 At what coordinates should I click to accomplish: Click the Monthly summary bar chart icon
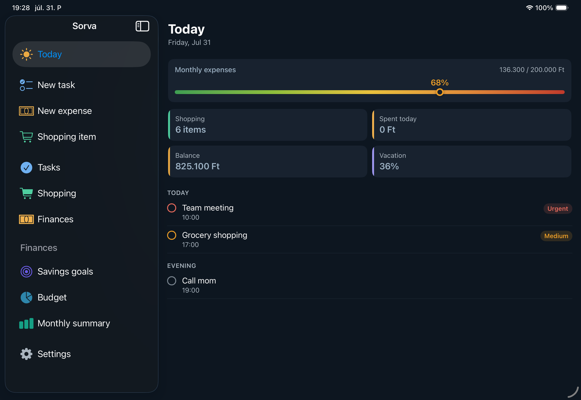point(26,323)
